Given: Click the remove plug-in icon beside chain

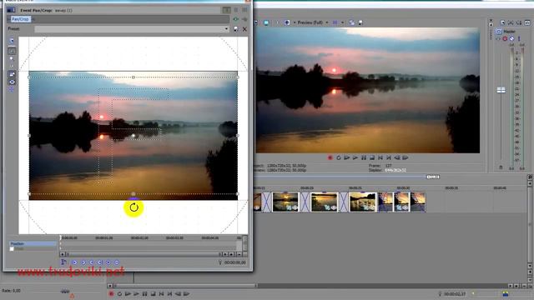Looking at the screenshot, I should (x=244, y=19).
